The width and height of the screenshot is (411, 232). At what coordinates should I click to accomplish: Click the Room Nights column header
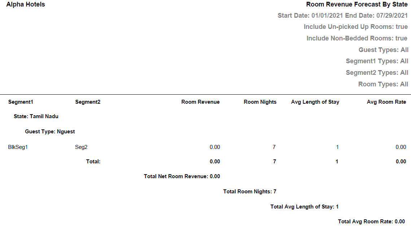point(260,102)
